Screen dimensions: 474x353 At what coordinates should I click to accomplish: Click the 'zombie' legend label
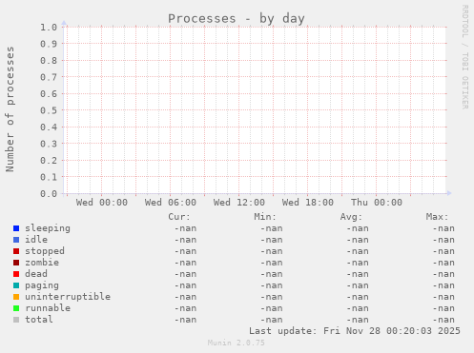coord(42,263)
